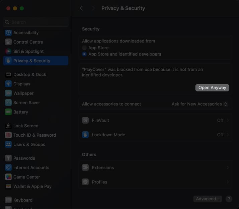
Task: Click the question mark help button
Action: 229,199
